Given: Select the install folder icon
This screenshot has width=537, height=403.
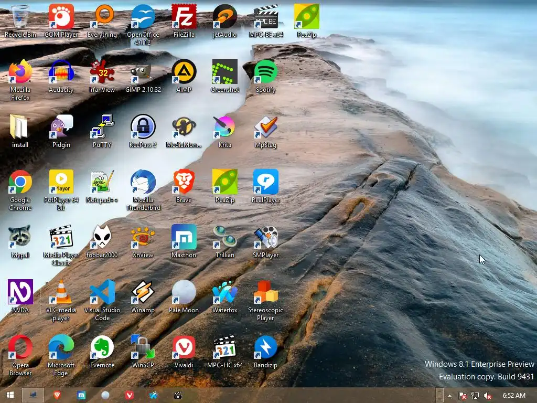Looking at the screenshot, I should tap(20, 131).
